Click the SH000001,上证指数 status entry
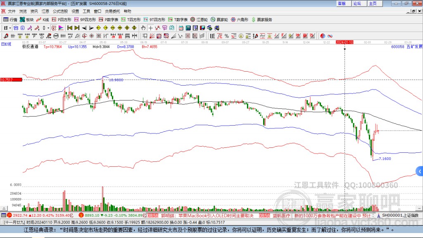Screen dimensions: 423x238 coord(400,215)
